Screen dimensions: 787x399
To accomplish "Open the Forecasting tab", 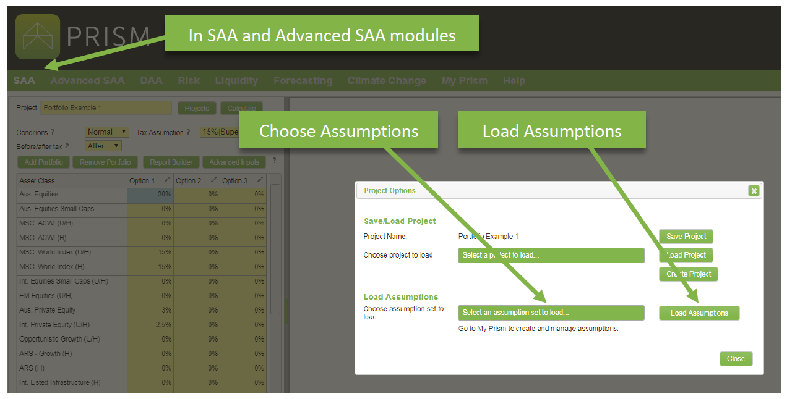I will tap(303, 80).
